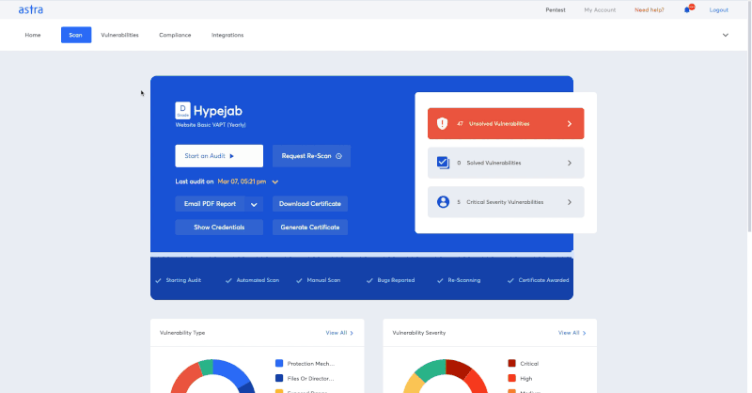Click the Website Basic VAPT (Yearly) label
Viewport: 752px width, 393px height.
(211, 125)
